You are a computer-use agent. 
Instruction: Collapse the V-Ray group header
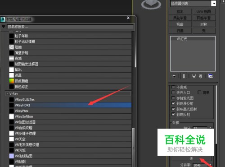(x=68, y=93)
